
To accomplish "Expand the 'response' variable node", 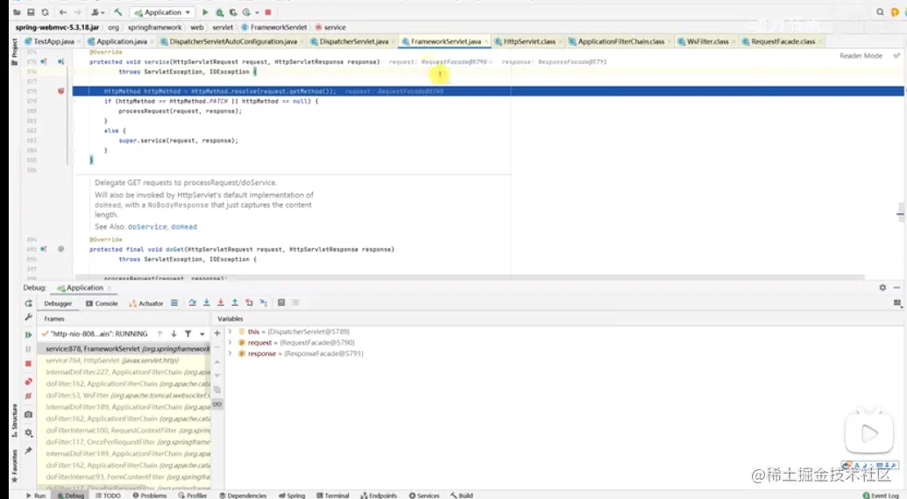I will pyautogui.click(x=230, y=353).
